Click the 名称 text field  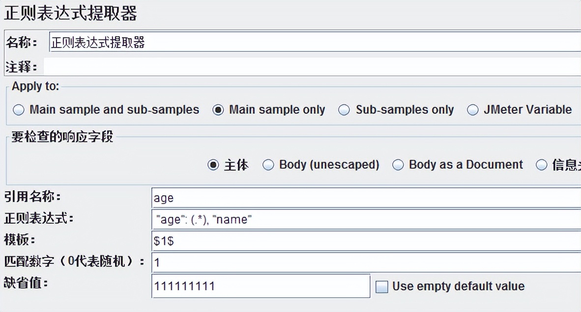[315, 43]
